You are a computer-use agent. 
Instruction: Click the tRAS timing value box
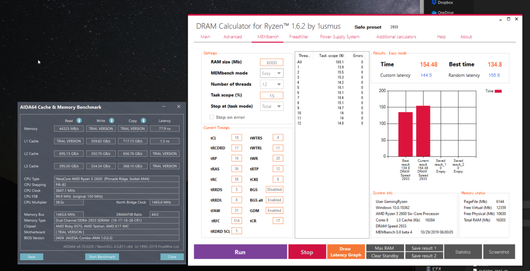click(x=237, y=169)
